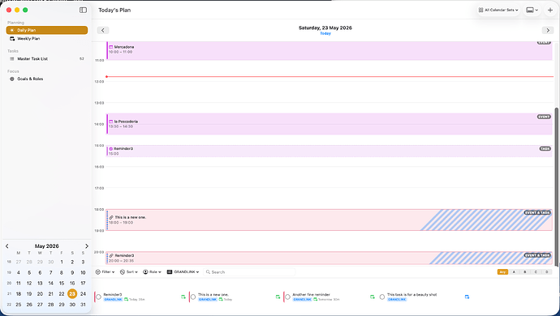560x316 pixels.
Task: Click the magnifier icon in Search field
Action: [x=208, y=271]
